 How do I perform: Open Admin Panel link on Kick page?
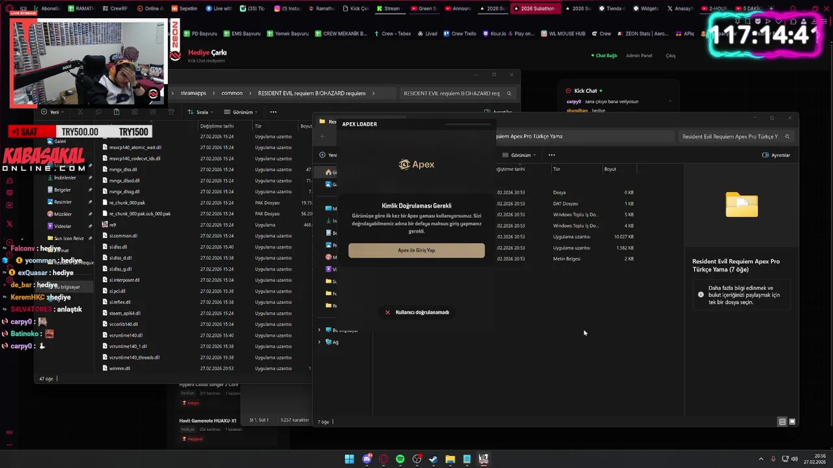638,55
